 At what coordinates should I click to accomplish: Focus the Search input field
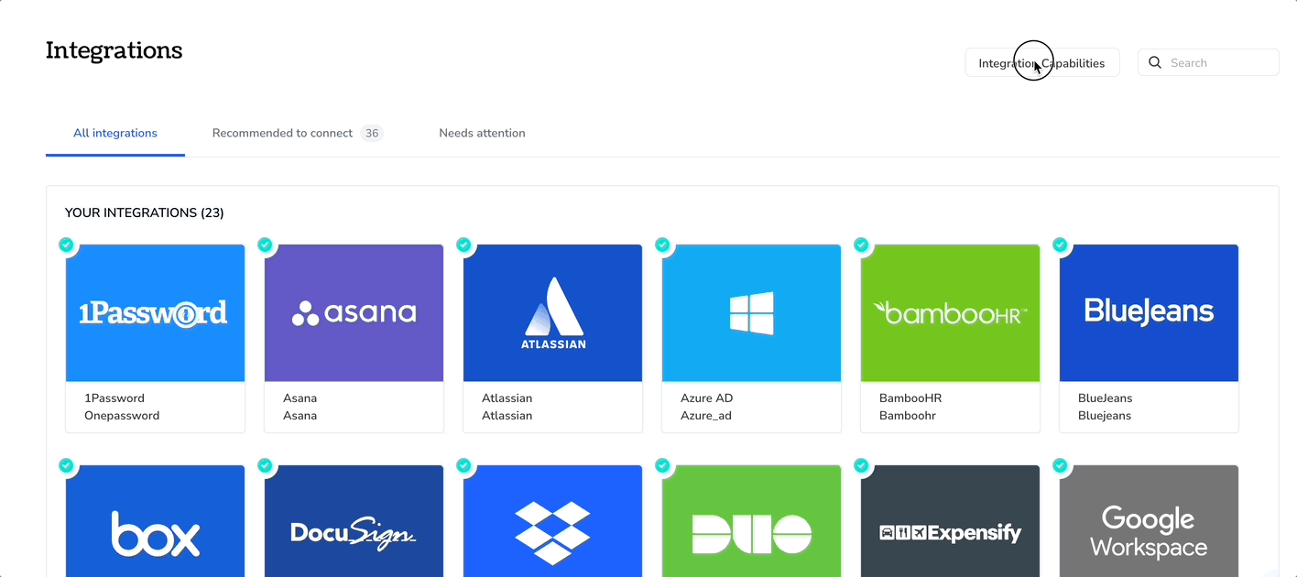point(1208,62)
